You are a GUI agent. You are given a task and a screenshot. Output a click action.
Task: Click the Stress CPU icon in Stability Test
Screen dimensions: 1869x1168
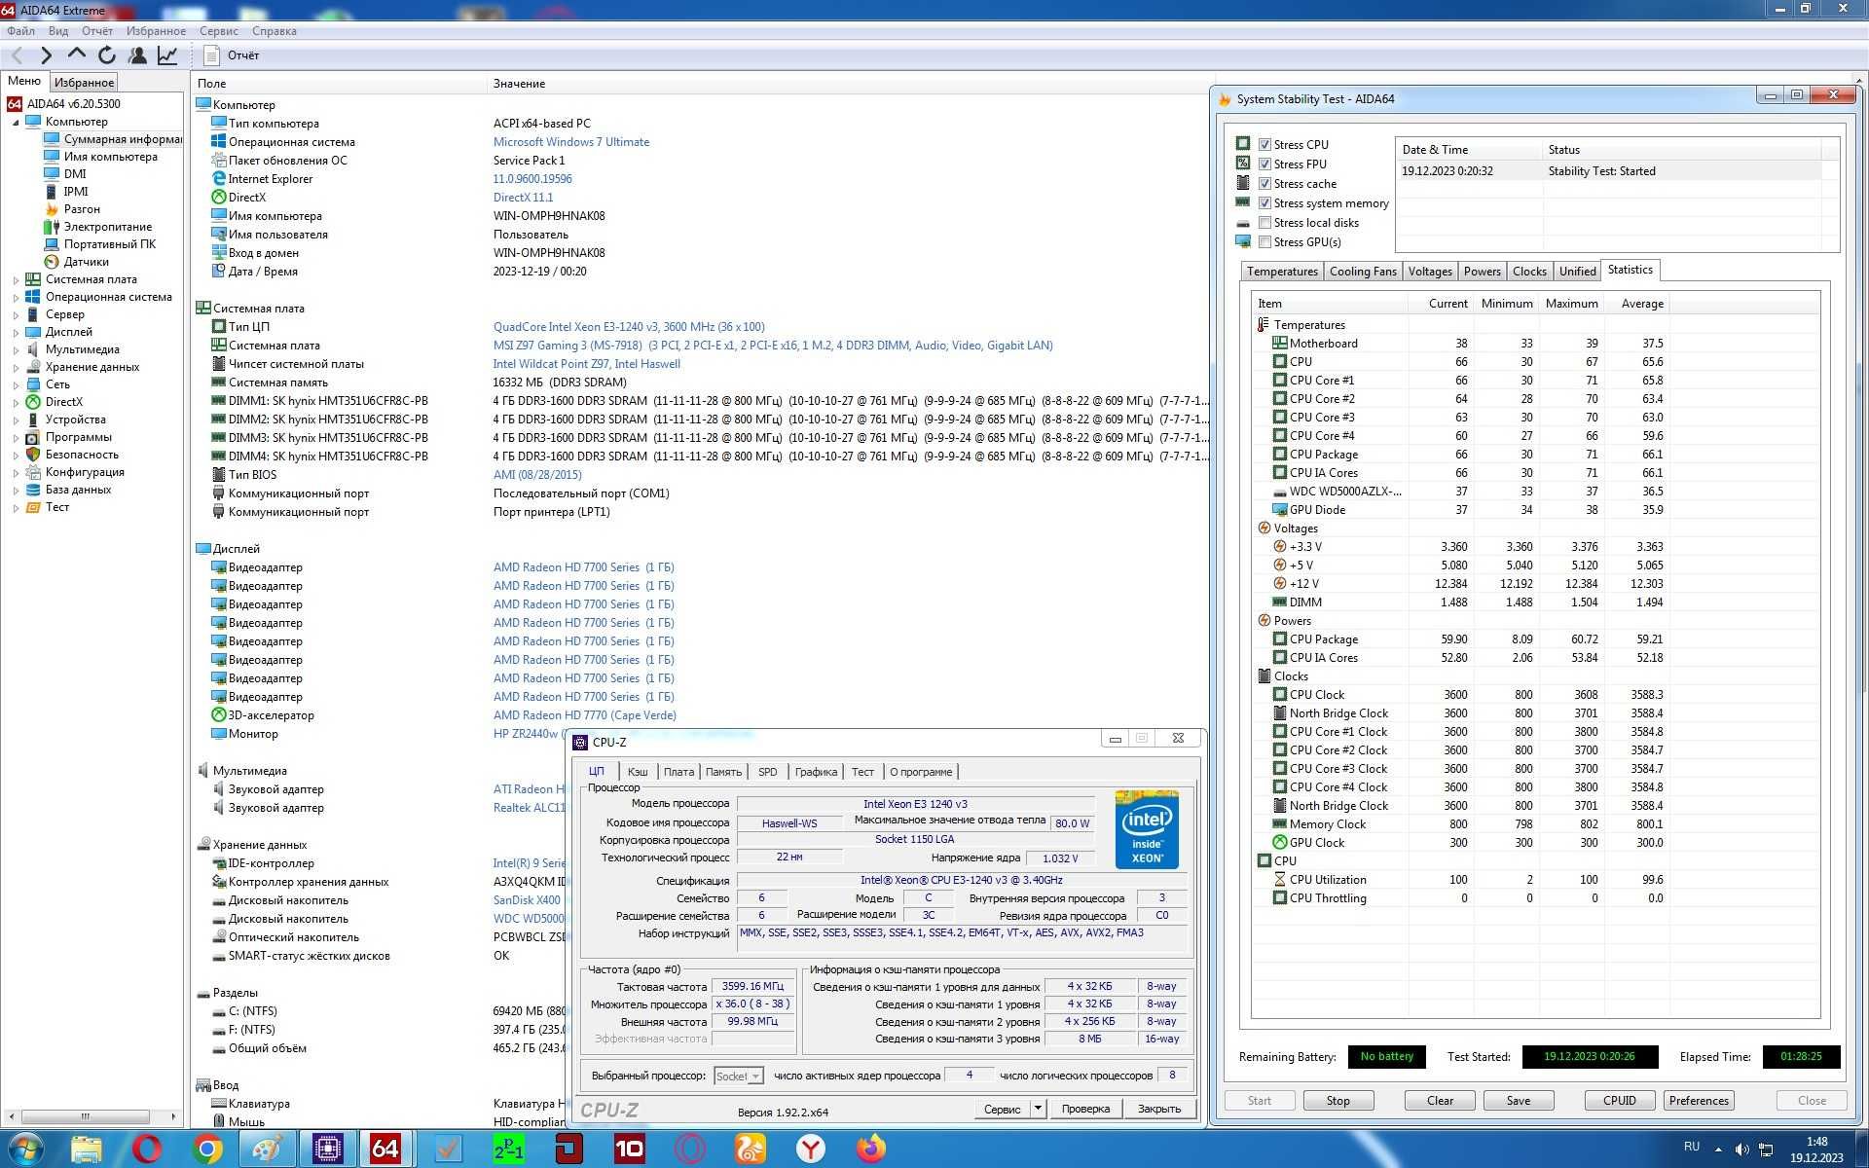(1243, 144)
